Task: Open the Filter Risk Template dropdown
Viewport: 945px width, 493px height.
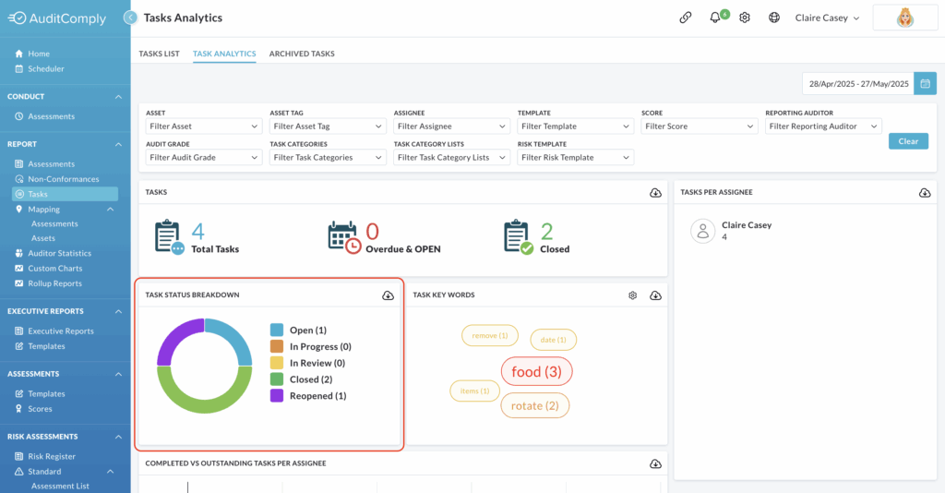Action: [x=576, y=157]
